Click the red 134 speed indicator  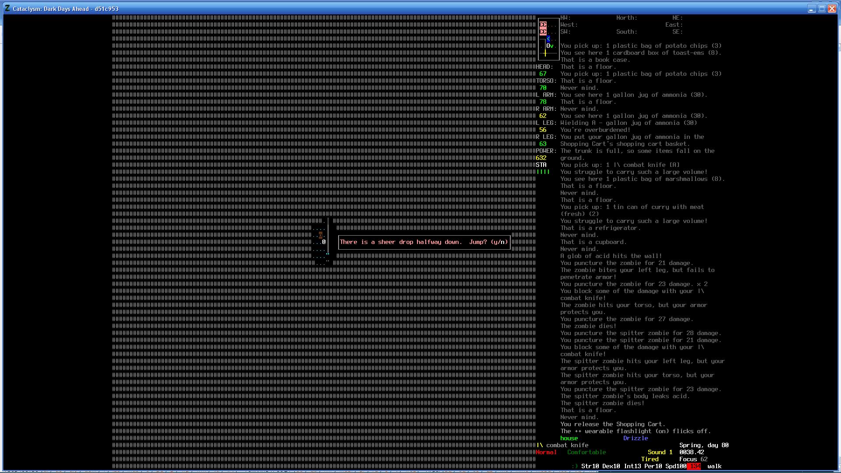point(694,466)
